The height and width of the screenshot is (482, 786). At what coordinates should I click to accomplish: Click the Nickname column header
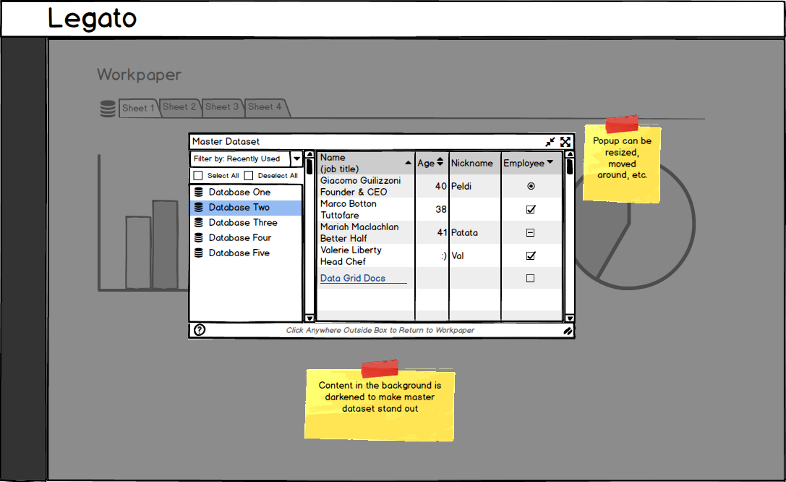tap(474, 163)
